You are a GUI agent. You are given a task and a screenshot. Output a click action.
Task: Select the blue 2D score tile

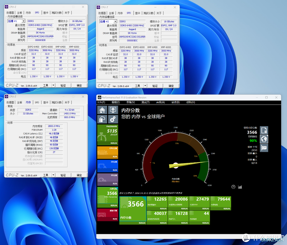[x=107, y=166]
